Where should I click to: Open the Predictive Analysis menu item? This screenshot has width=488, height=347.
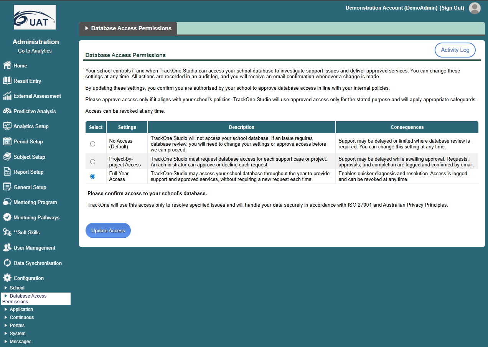coord(35,111)
